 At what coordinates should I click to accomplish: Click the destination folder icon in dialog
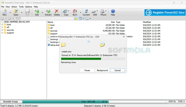102,44
